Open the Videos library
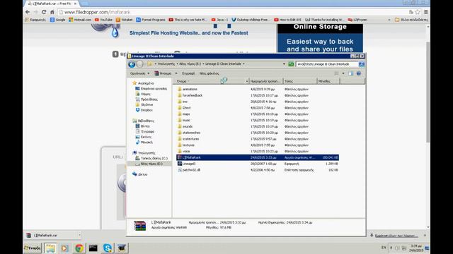The width and height of the screenshot is (453, 254). pos(145,126)
